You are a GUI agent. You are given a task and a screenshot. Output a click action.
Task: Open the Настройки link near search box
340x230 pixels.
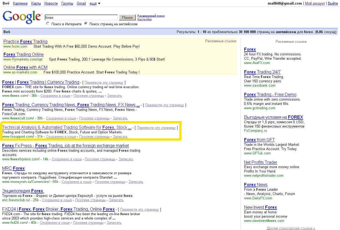tap(144, 19)
